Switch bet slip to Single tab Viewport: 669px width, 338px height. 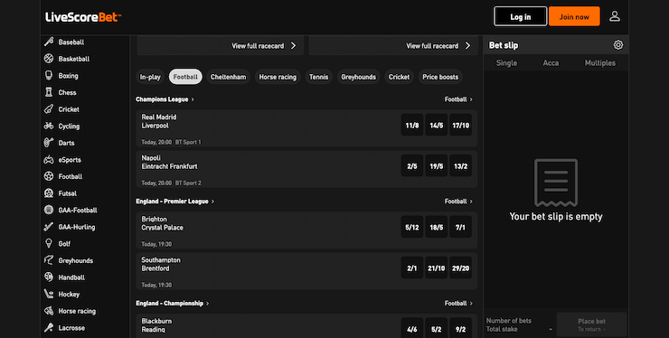506,62
